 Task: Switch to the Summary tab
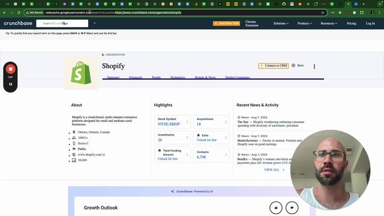tap(113, 77)
